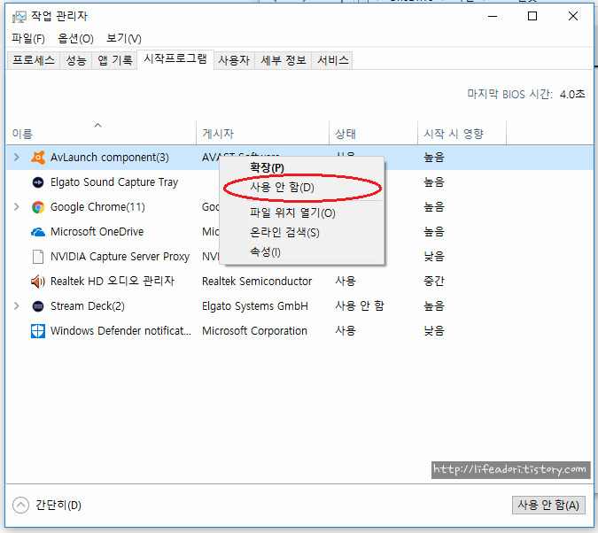
Task: Click the Windows Defender shield icon
Action: tap(38, 331)
